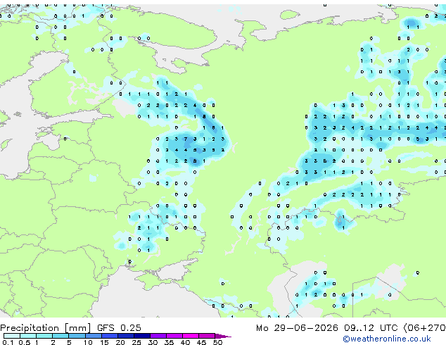Image resolution: width=446 pixels, height=345 pixels.
Task: Click the "[mm]" unit label
Action: pyautogui.click(x=77, y=328)
